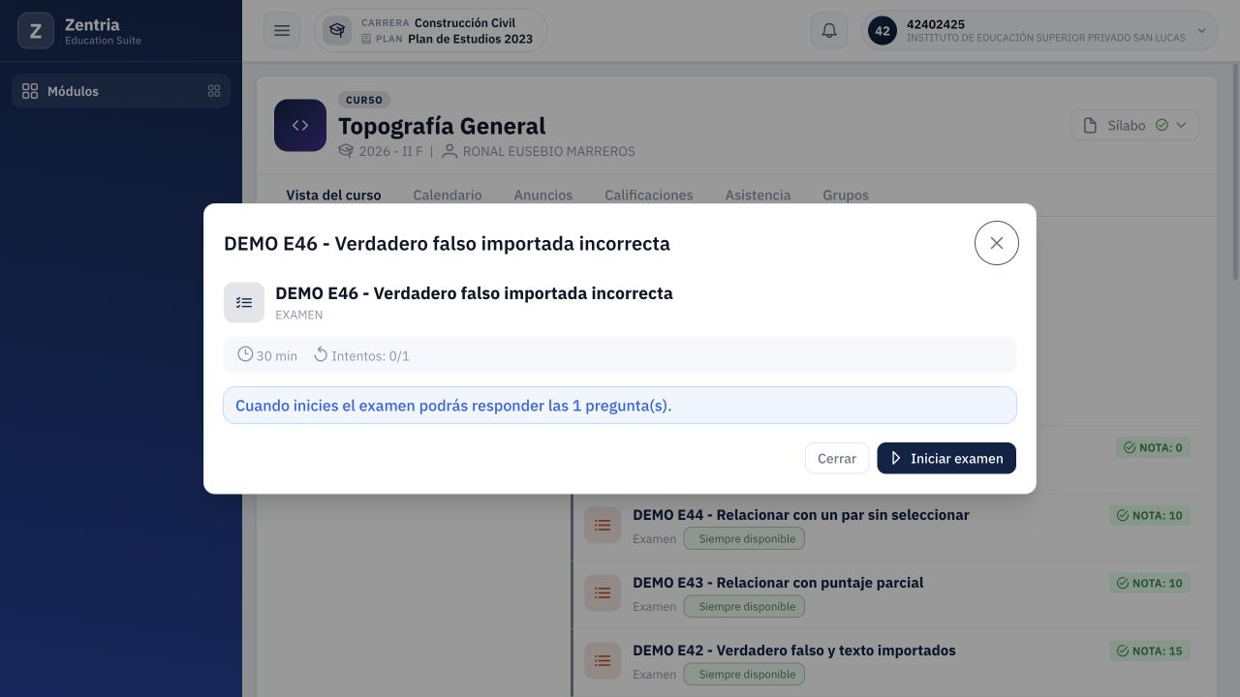Click the Iniciar examen button
The height and width of the screenshot is (697, 1240).
946,458
